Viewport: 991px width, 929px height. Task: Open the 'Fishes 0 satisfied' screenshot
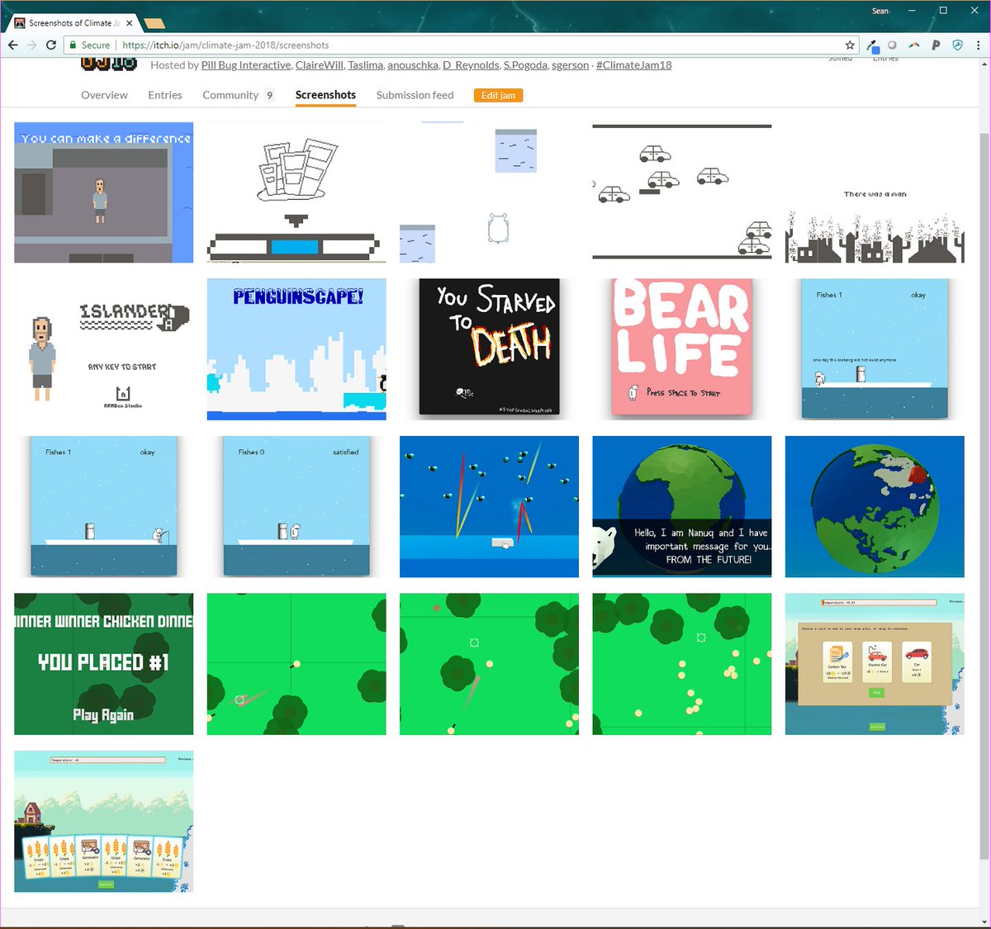click(296, 506)
